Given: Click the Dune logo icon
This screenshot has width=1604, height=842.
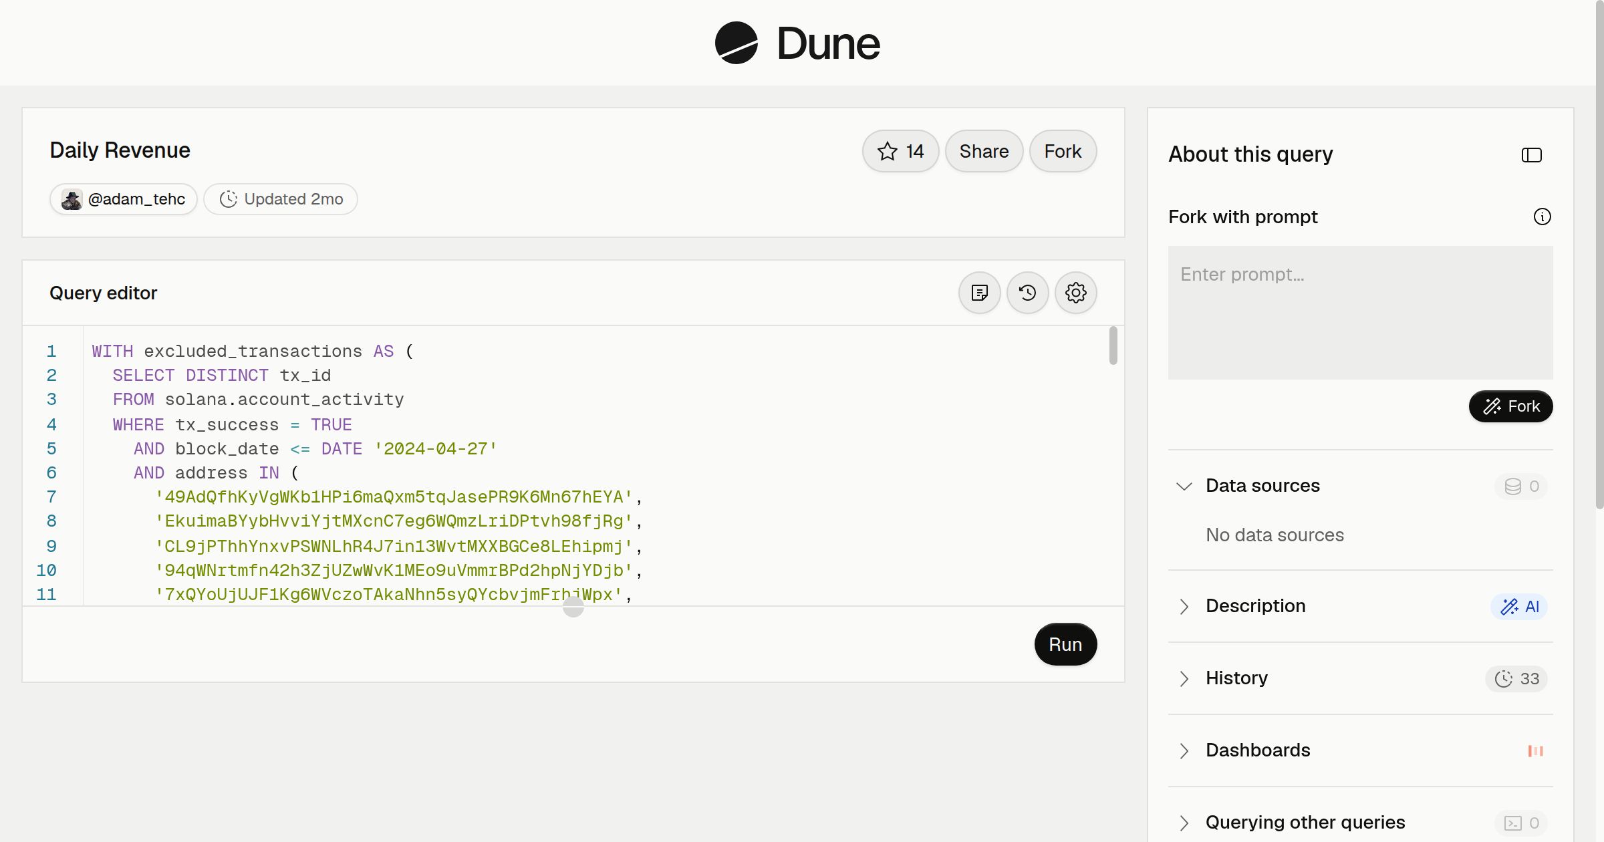Looking at the screenshot, I should coord(736,43).
